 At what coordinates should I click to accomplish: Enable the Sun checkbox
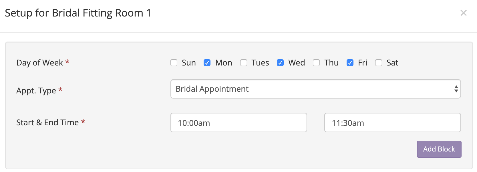click(x=174, y=63)
